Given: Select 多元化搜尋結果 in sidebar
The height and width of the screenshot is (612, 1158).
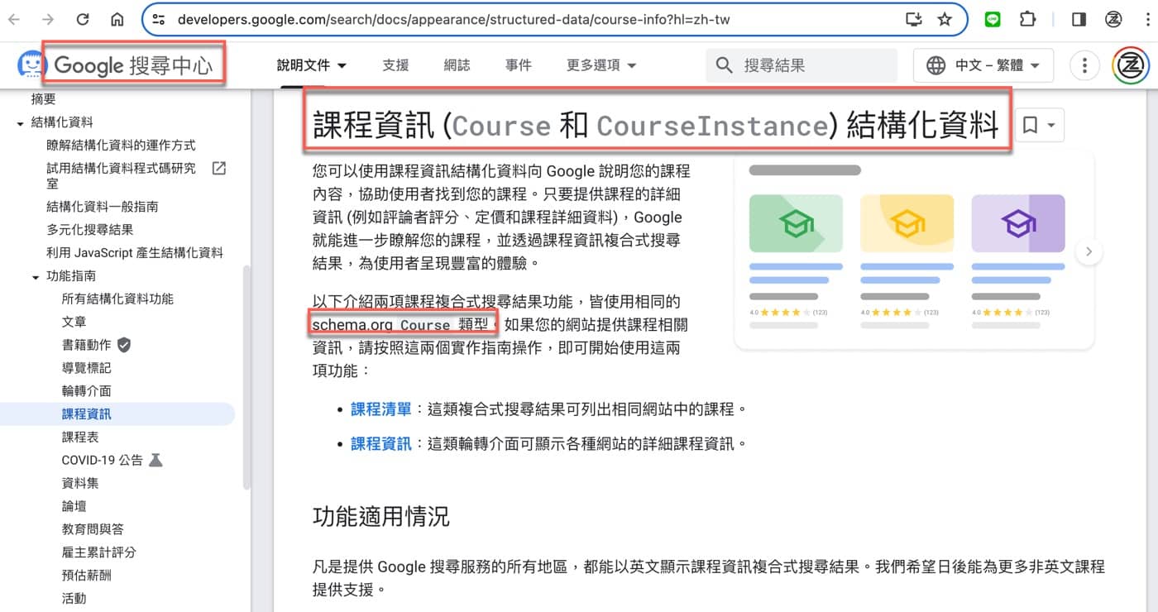Looking at the screenshot, I should pyautogui.click(x=90, y=230).
